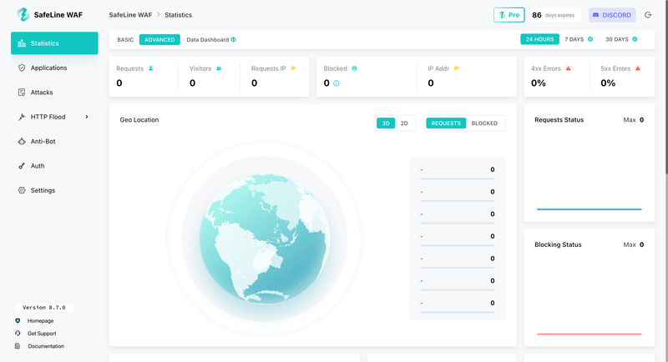Click the IP tag icon beside IP Addr

456,68
